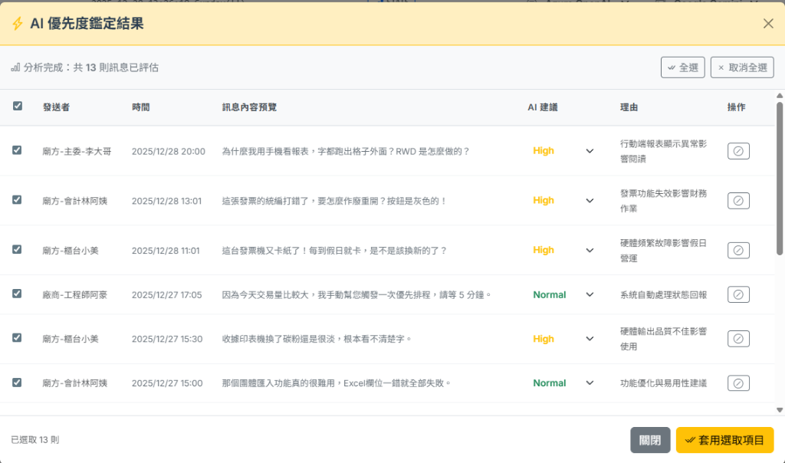
Task: Click the 時間 column header
Action: [141, 107]
